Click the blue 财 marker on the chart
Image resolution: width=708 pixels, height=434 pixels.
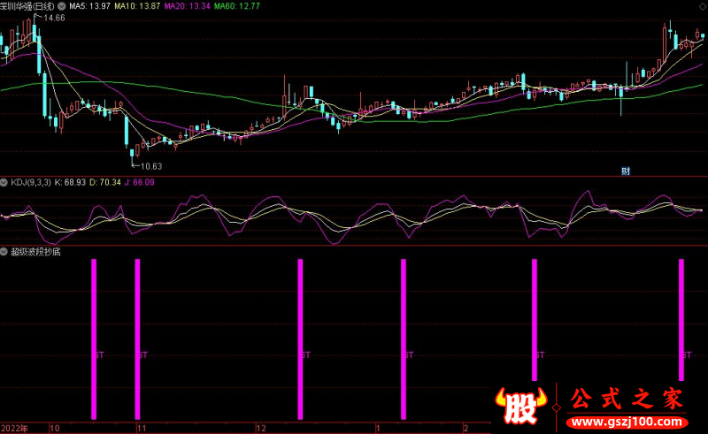click(x=625, y=171)
